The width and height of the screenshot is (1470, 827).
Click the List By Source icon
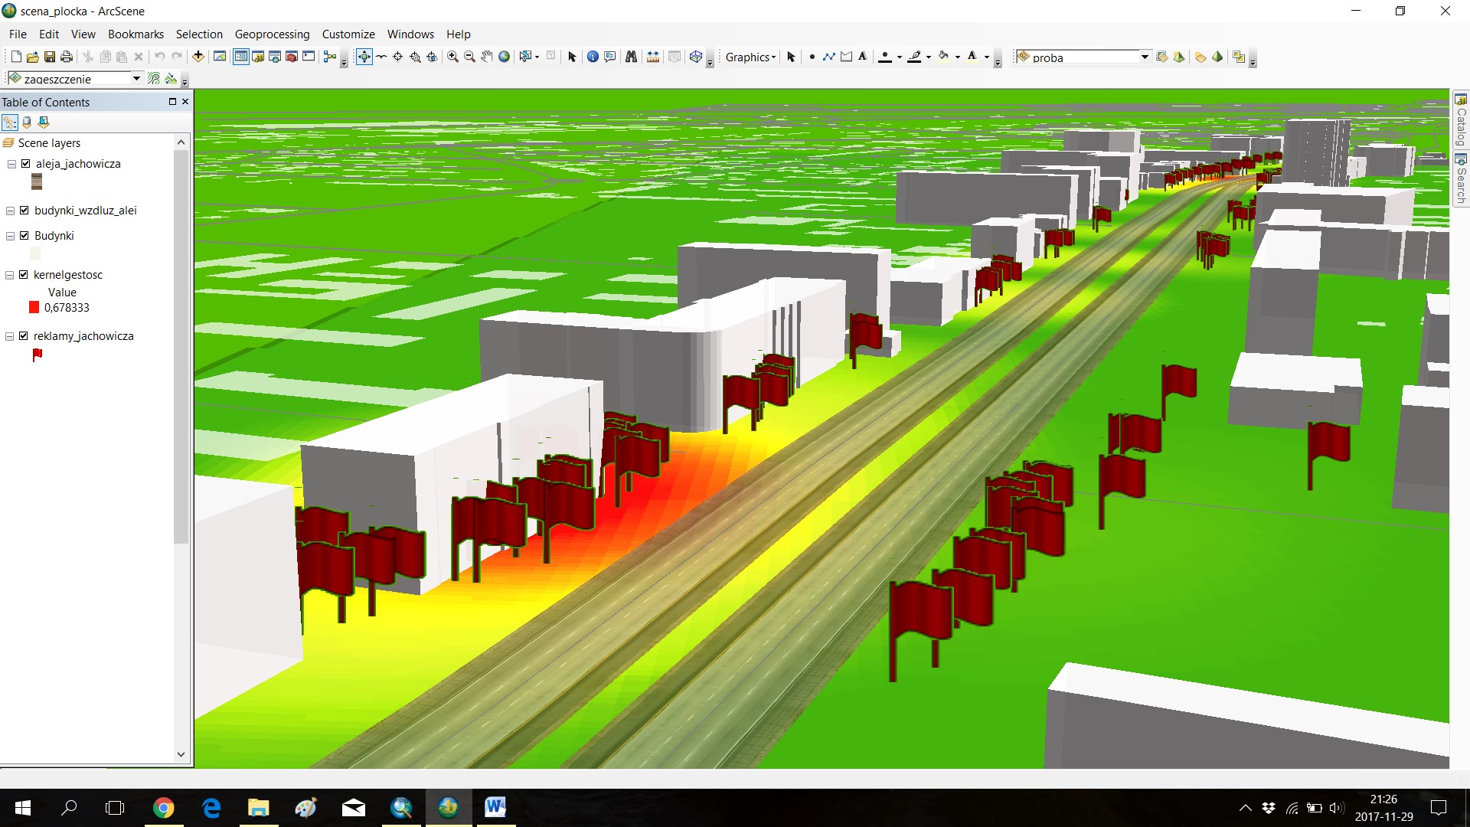click(x=27, y=122)
